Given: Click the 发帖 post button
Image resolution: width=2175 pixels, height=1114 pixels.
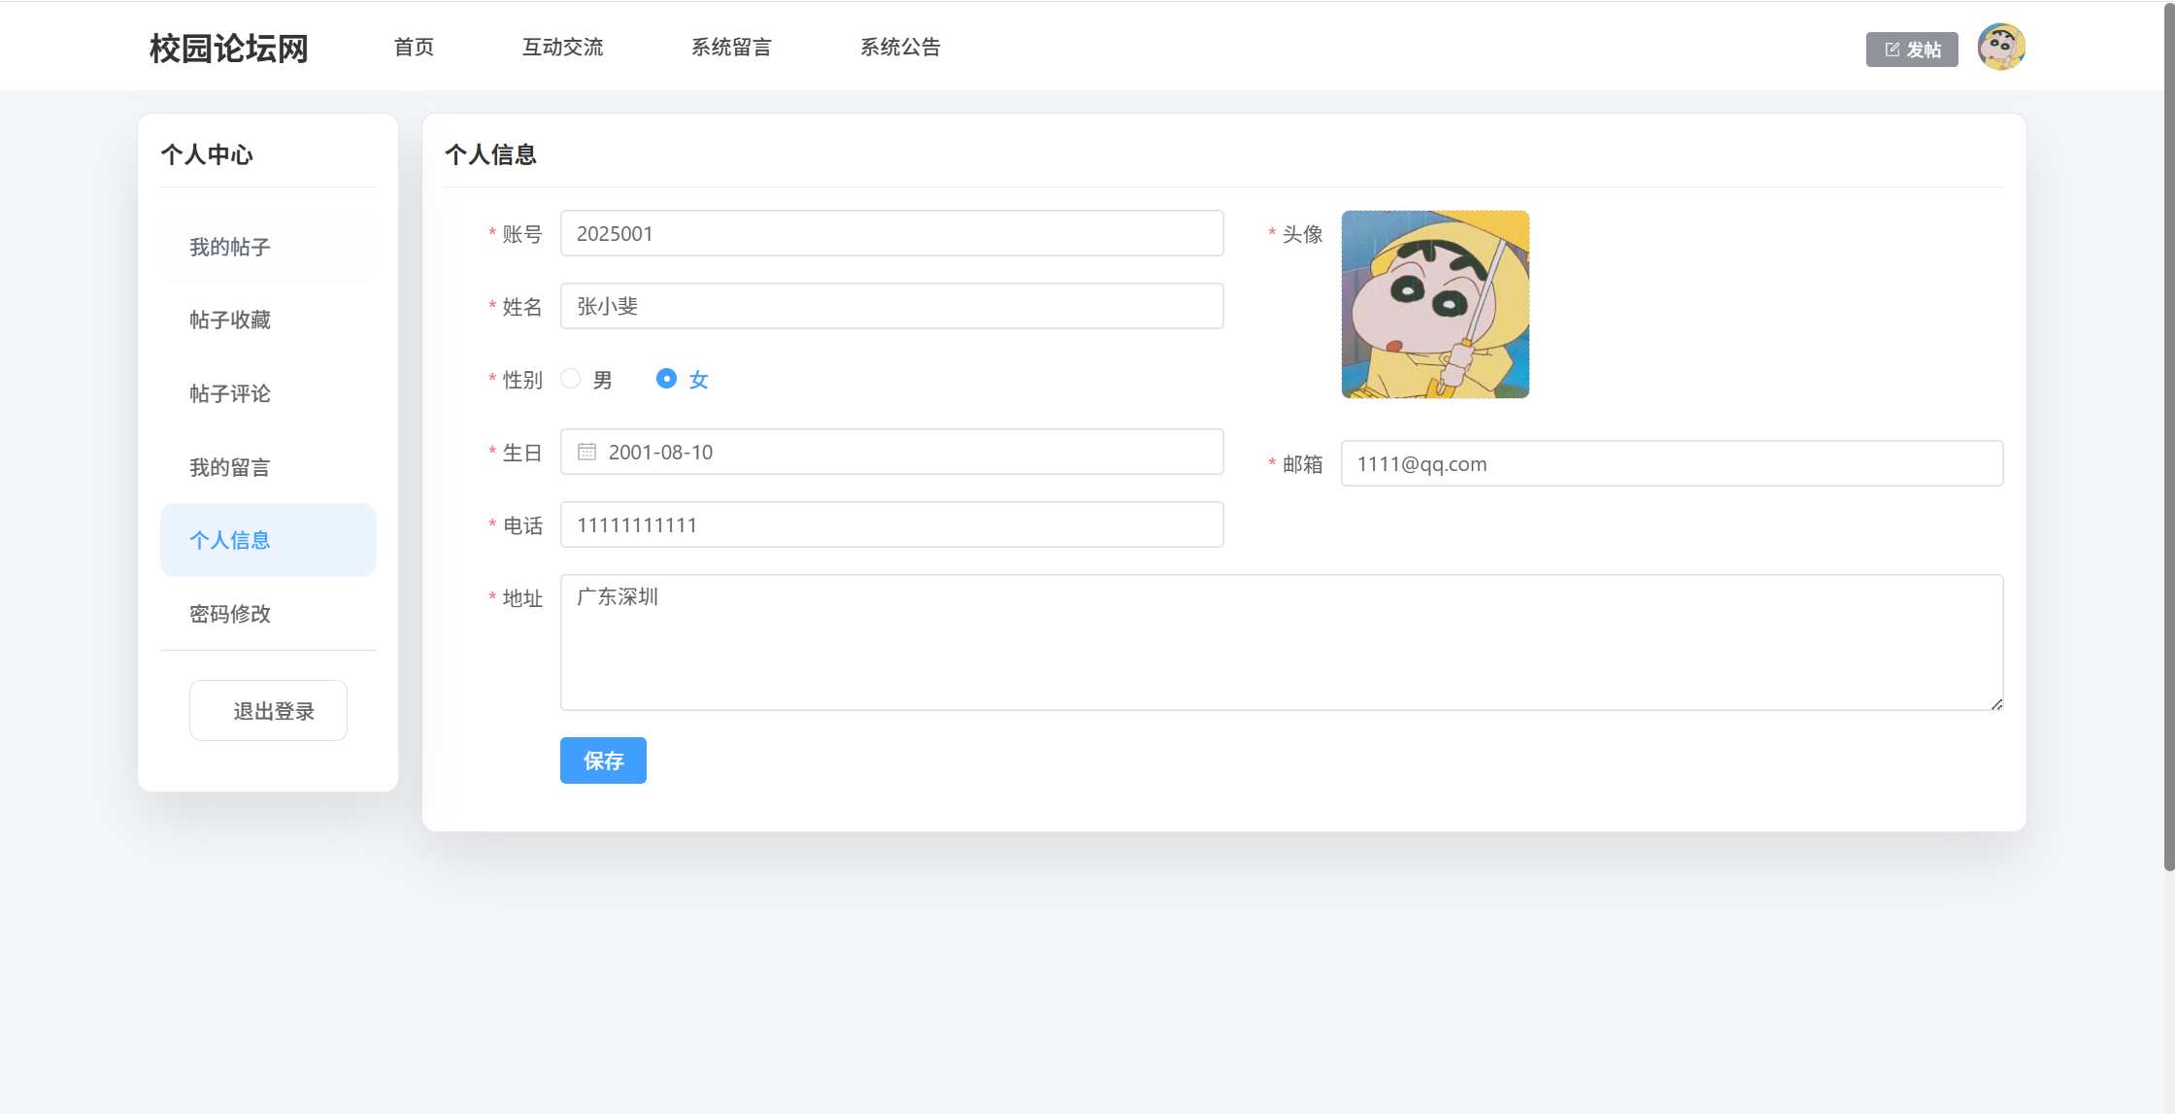Looking at the screenshot, I should point(1911,50).
